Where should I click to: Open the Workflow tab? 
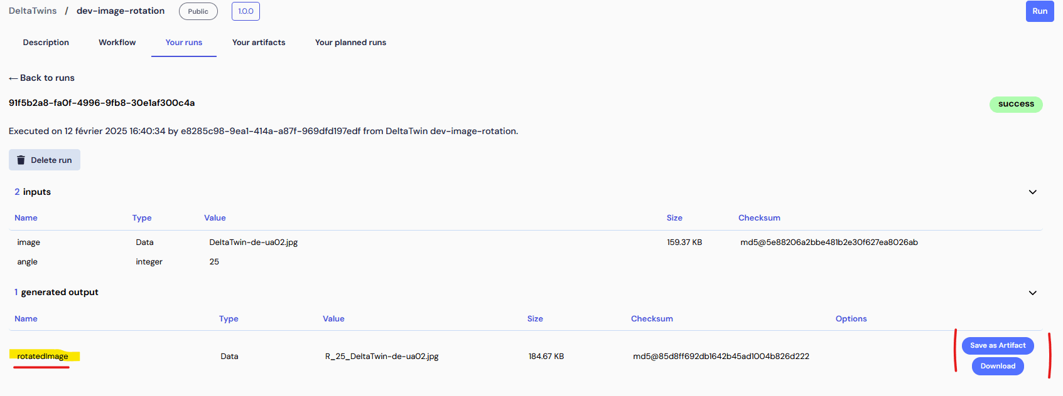(x=117, y=43)
